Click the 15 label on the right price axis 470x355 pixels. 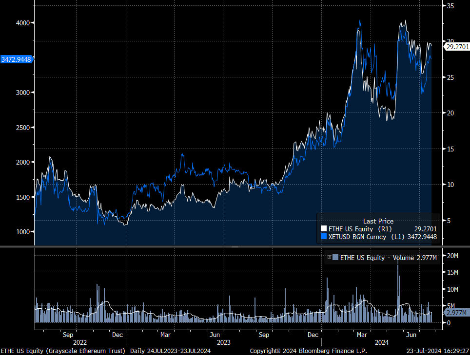tap(450, 149)
